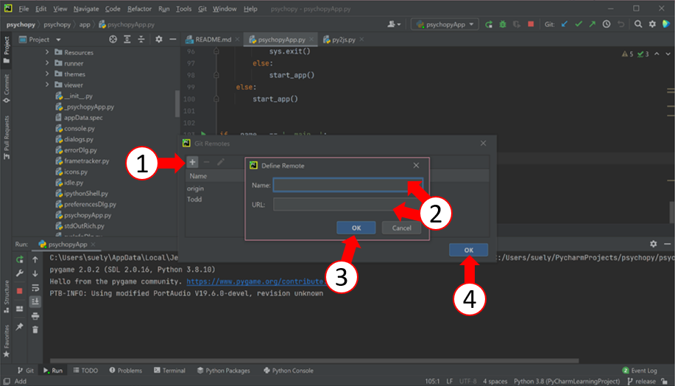
Task: Click the URL field in Define Remote
Action: tap(348, 204)
